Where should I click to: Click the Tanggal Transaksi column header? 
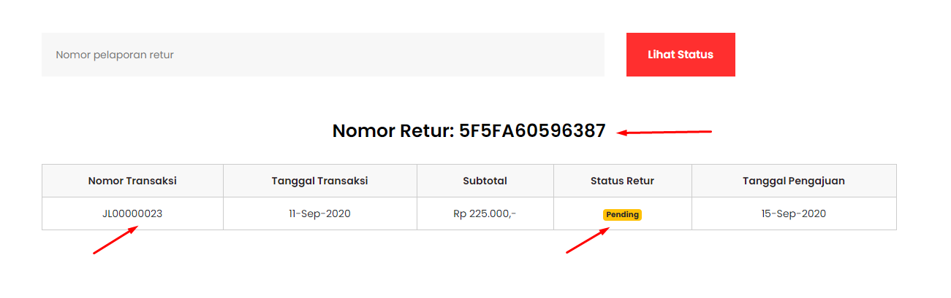click(319, 181)
